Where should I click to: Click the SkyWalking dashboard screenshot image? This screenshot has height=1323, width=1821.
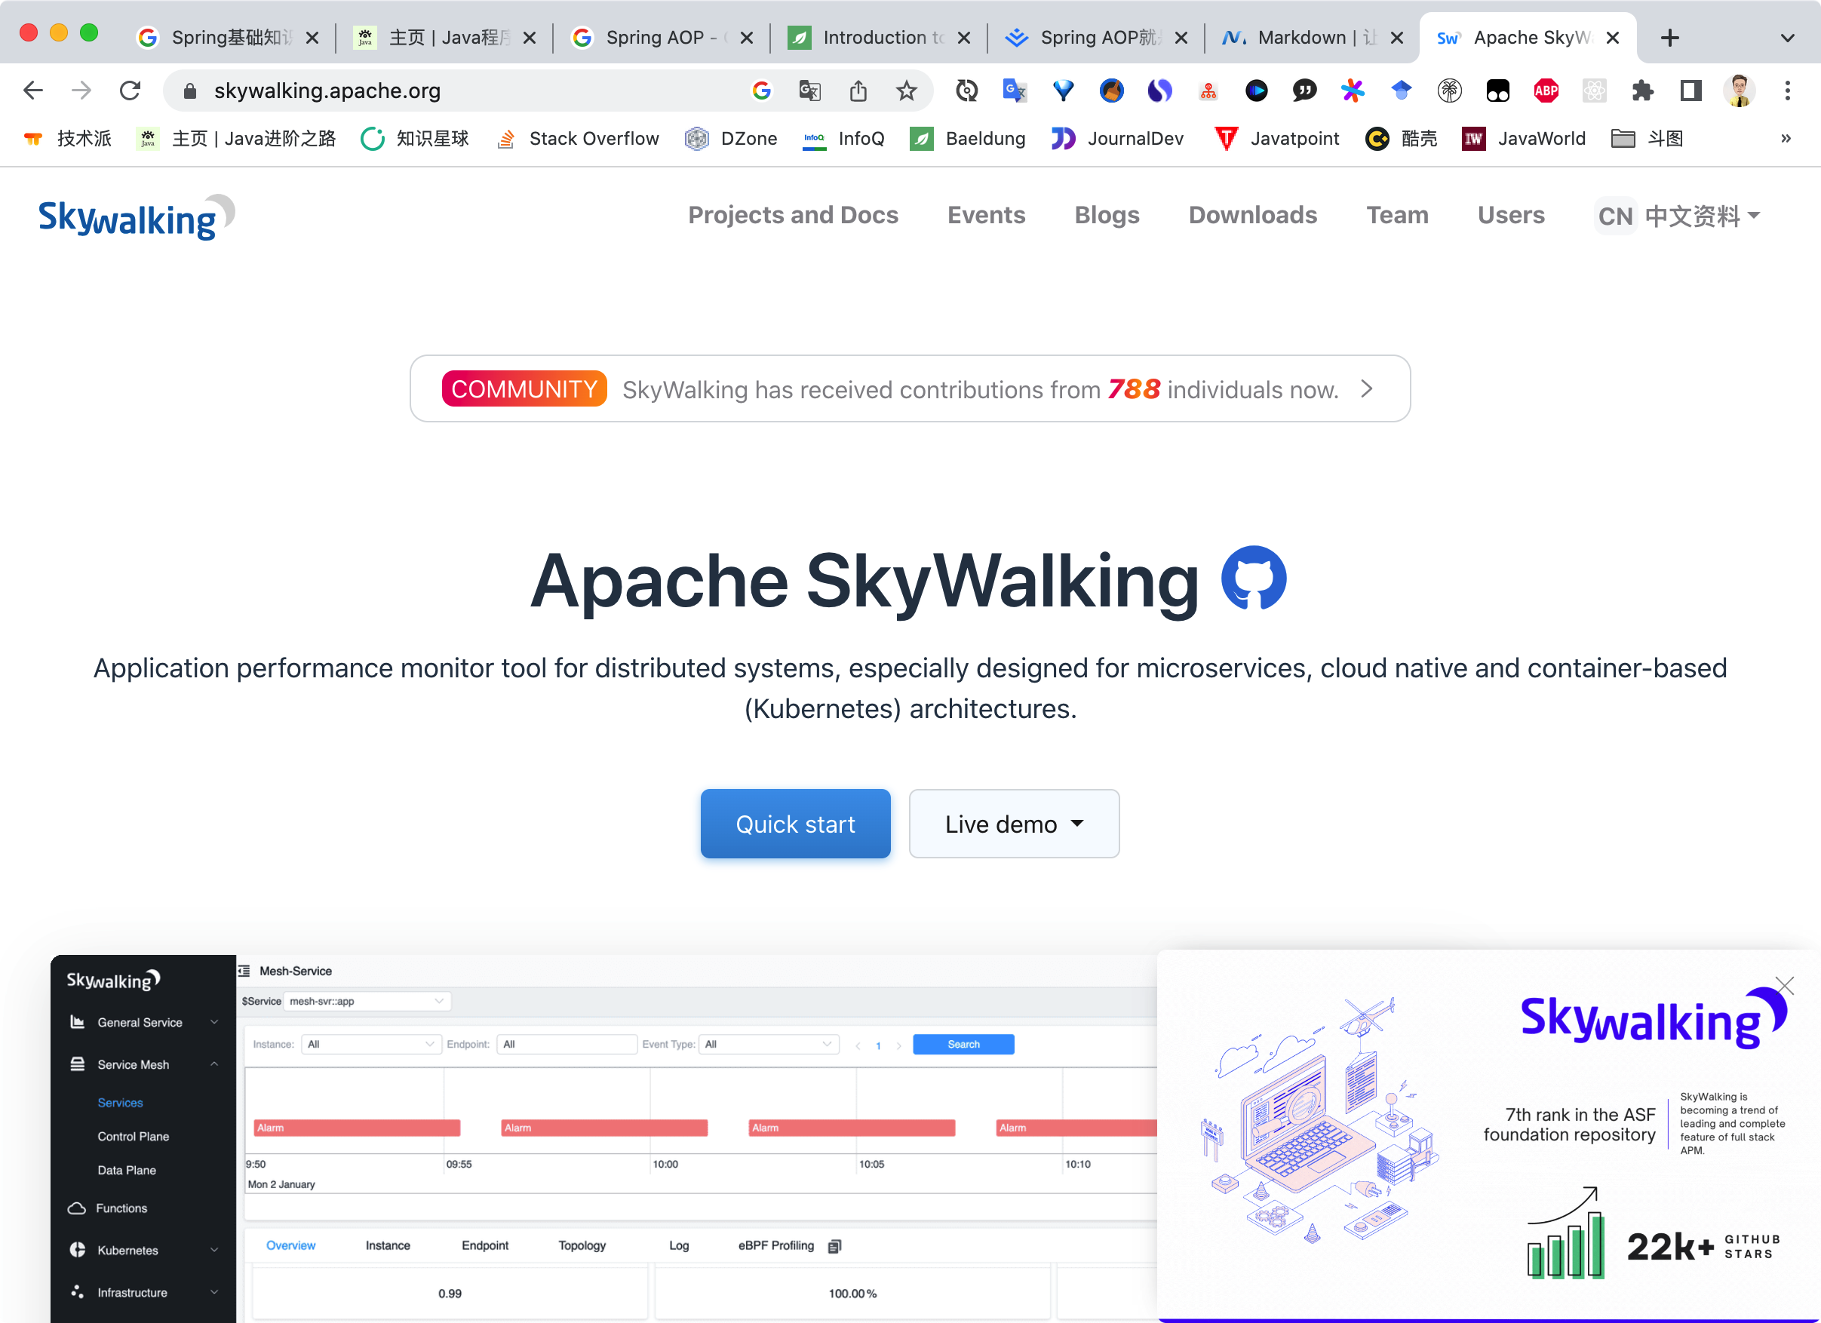pyautogui.click(x=603, y=1138)
